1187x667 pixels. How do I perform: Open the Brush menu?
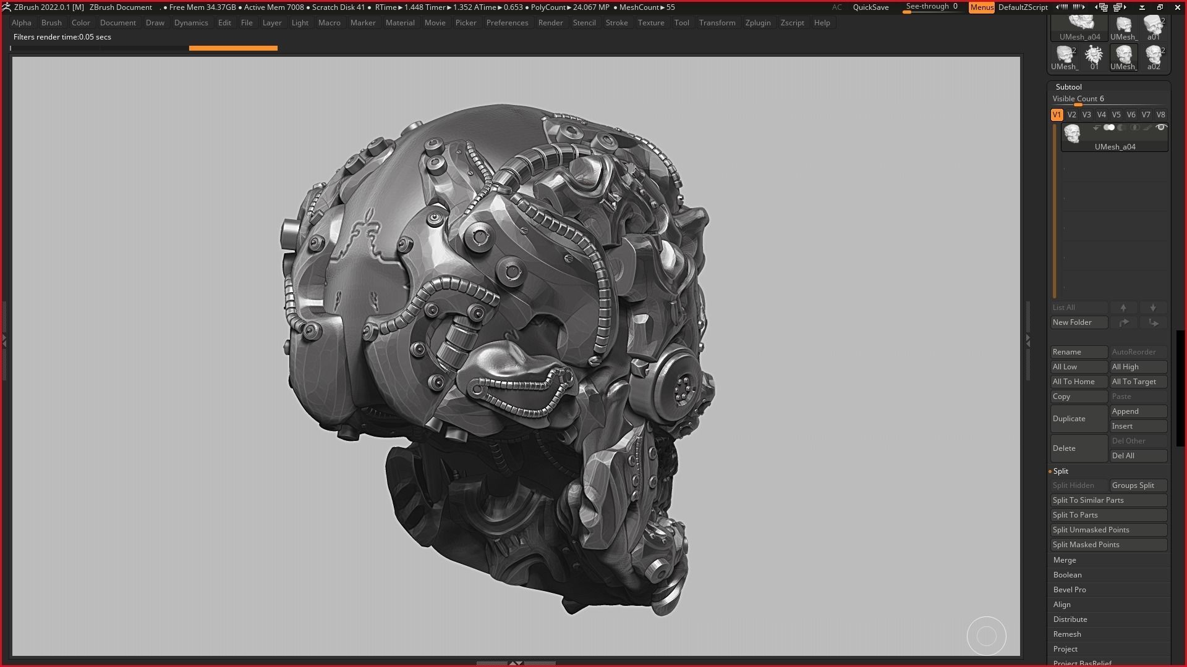51,23
